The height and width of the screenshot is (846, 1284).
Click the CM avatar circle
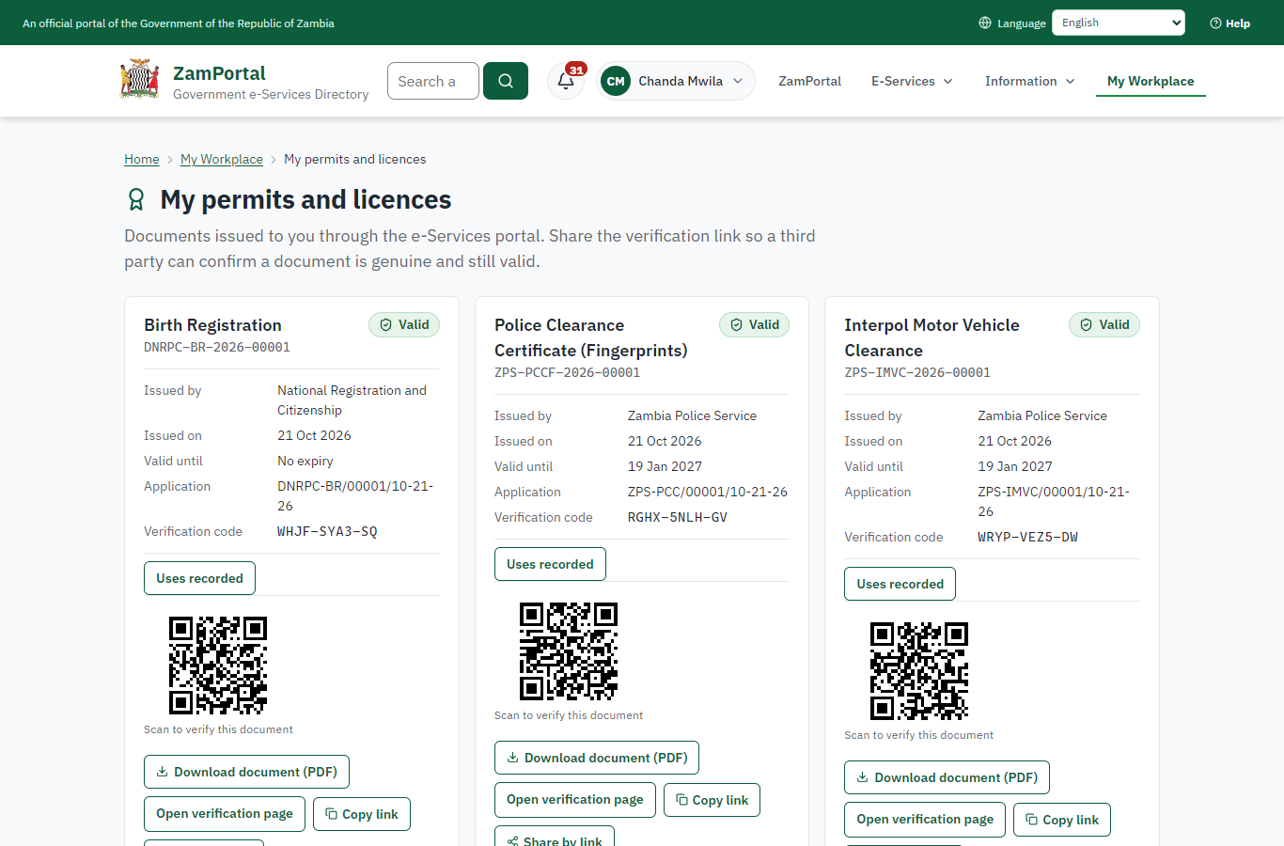[616, 81]
